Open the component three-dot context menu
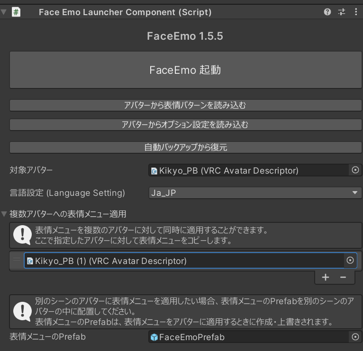The height and width of the screenshot is (351, 363). [356, 12]
